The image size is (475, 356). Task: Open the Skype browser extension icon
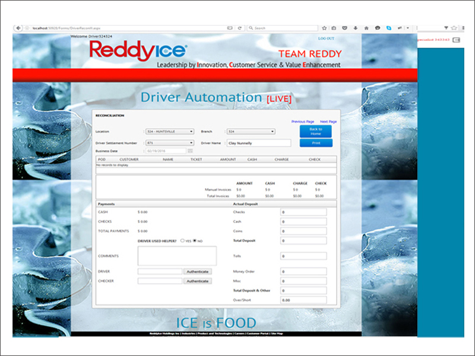coord(388,27)
